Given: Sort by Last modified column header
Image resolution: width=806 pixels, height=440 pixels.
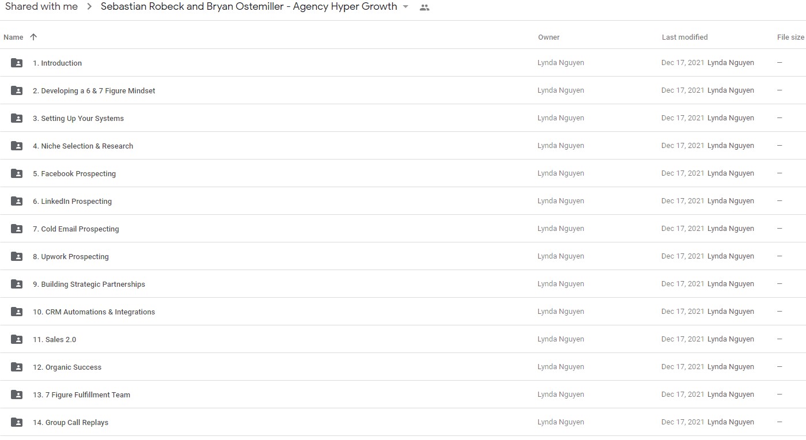Looking at the screenshot, I should [684, 37].
